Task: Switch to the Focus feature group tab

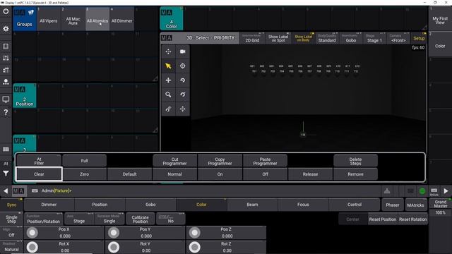Action: point(303,205)
